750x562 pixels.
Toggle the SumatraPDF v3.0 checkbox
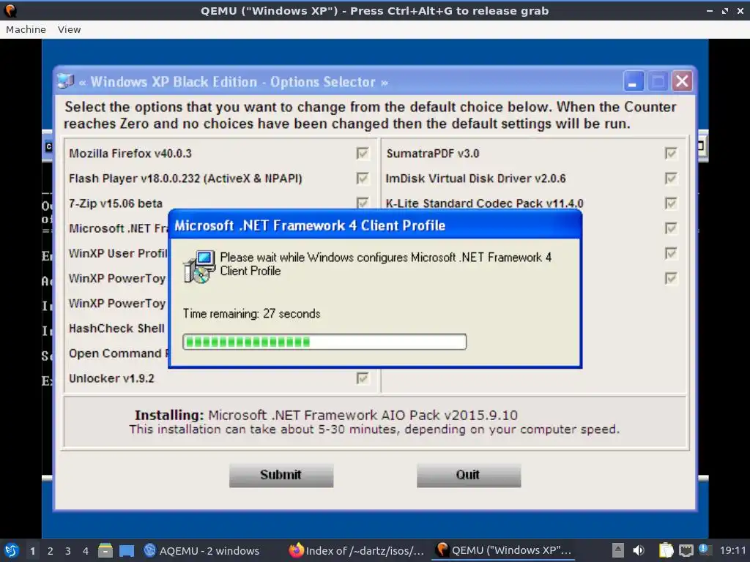671,154
